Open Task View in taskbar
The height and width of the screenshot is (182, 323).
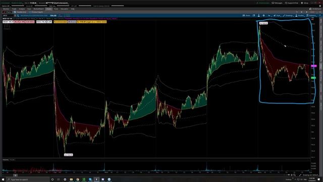pos(59,179)
